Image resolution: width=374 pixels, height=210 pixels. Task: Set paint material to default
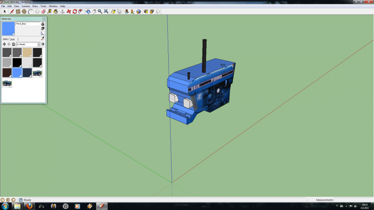coord(43,33)
